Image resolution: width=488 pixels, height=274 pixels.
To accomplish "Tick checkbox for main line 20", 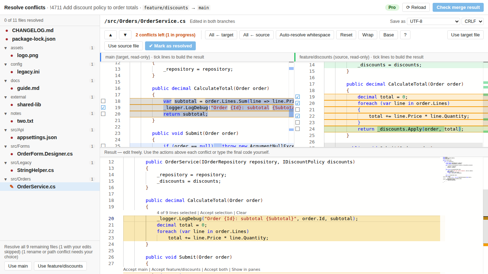I will coord(103,114).
